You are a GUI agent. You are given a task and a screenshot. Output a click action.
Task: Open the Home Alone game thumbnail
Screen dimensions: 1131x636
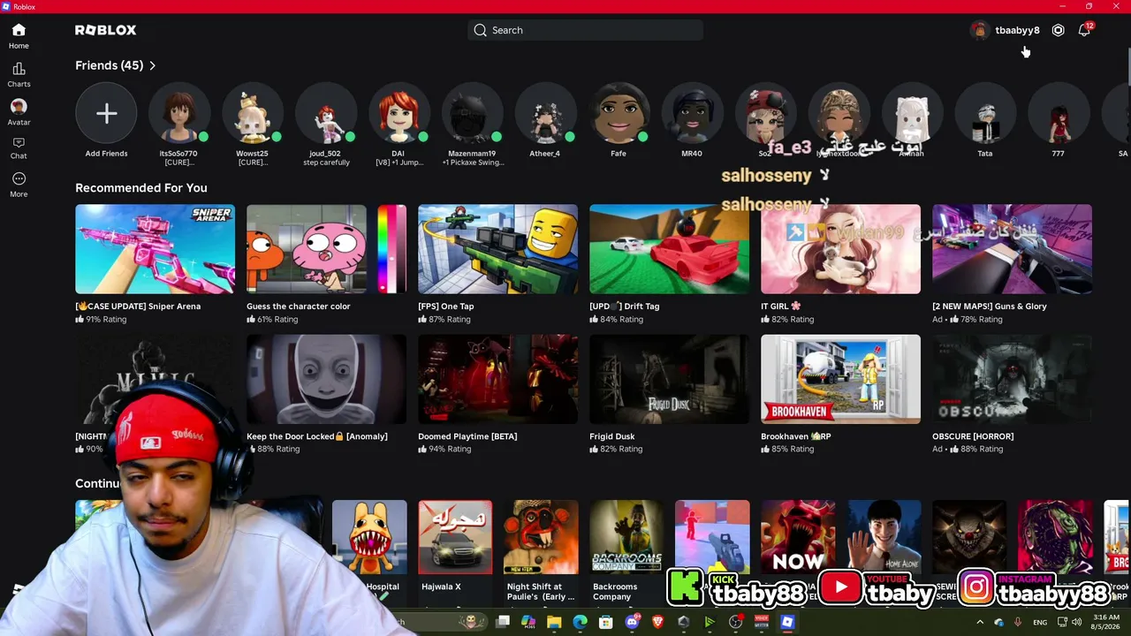pyautogui.click(x=884, y=537)
